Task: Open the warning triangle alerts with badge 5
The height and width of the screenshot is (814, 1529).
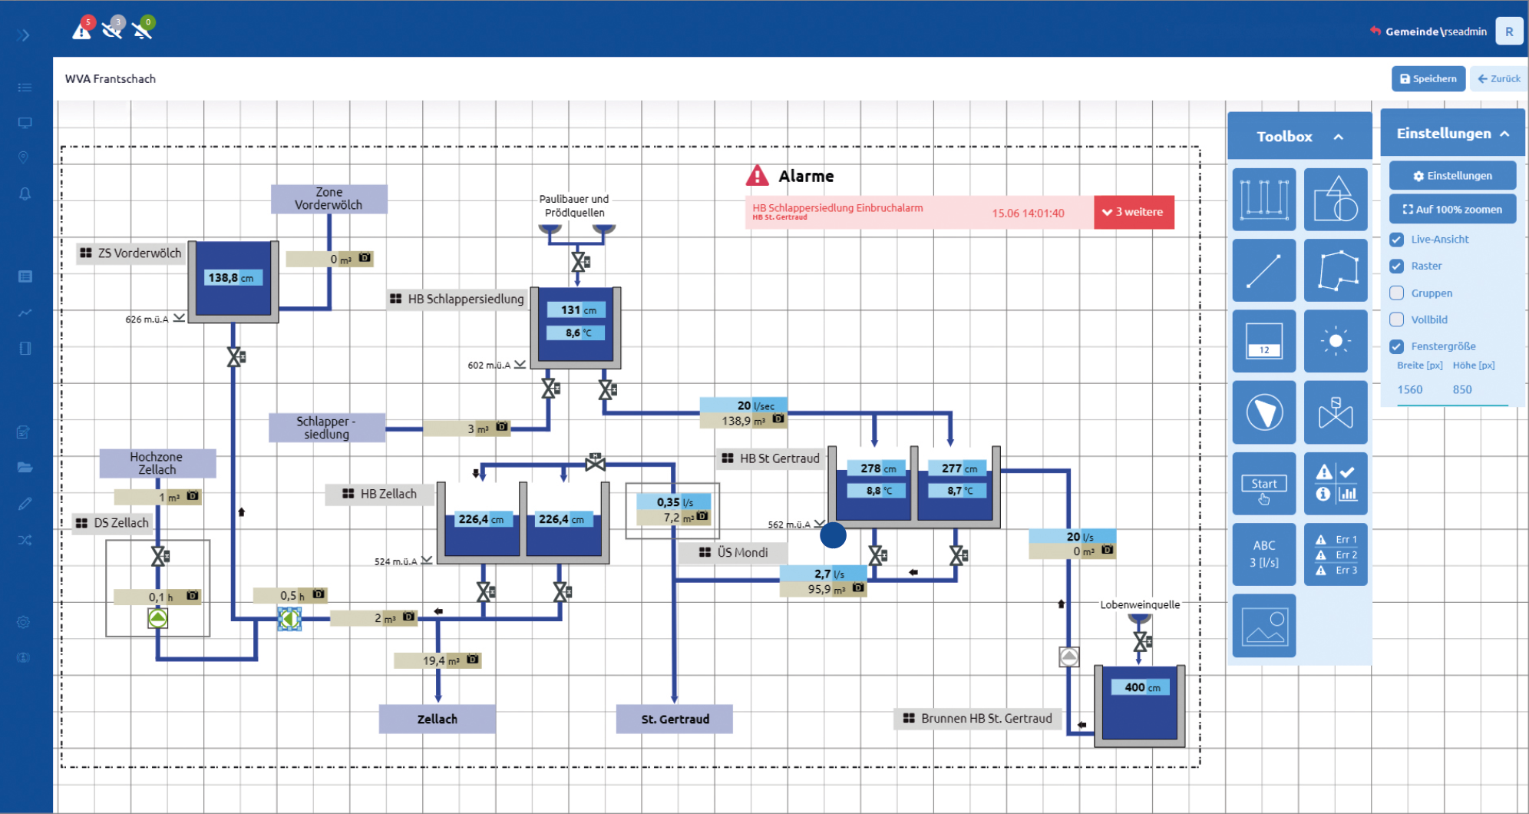Action: [x=82, y=28]
